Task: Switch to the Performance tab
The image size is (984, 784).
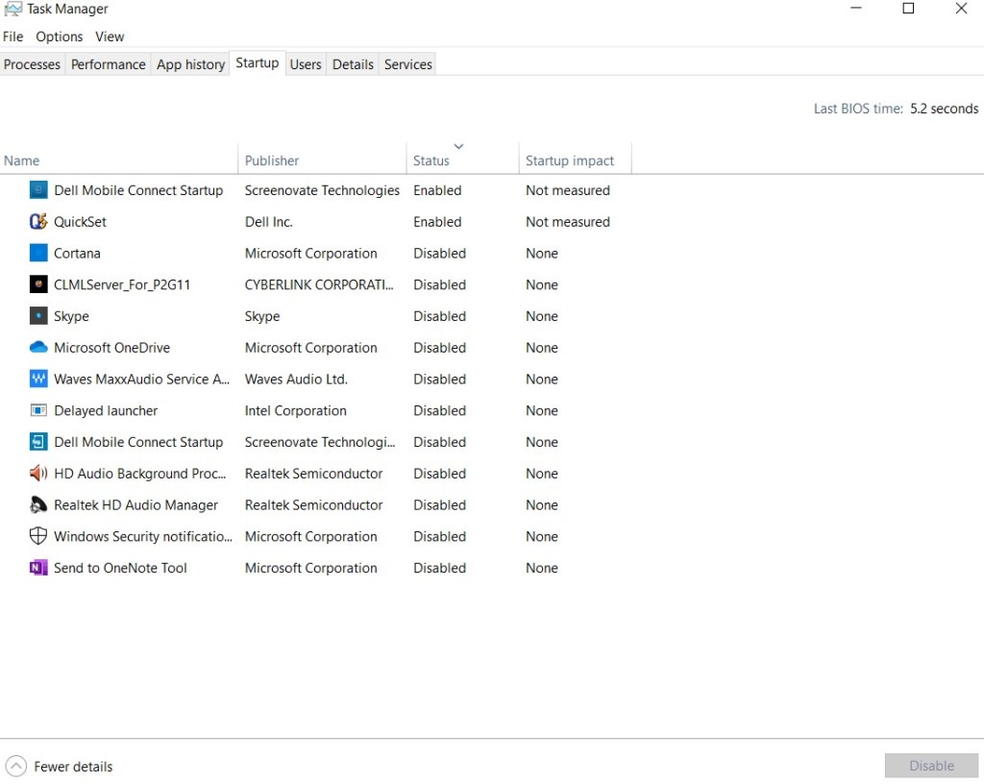Action: 109,64
